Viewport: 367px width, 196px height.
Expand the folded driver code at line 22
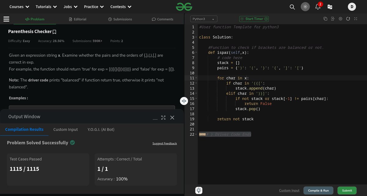tap(196, 135)
